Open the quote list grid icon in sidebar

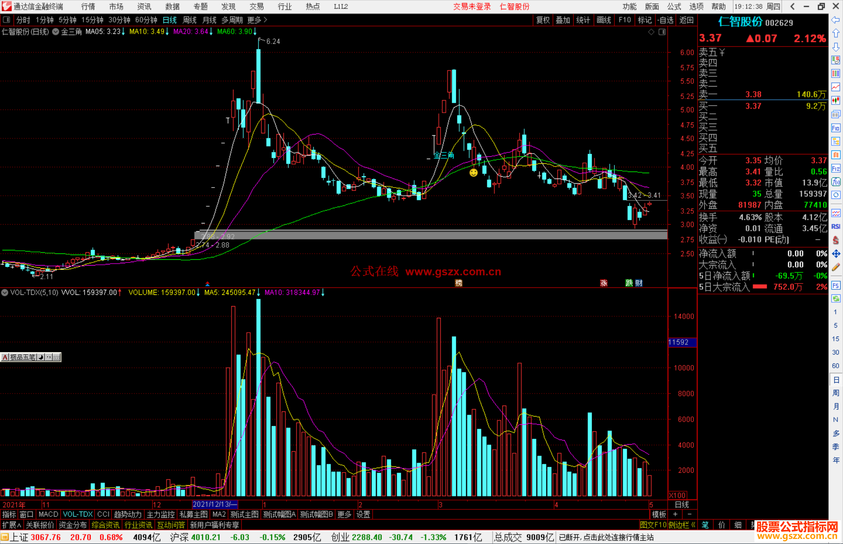[836, 74]
